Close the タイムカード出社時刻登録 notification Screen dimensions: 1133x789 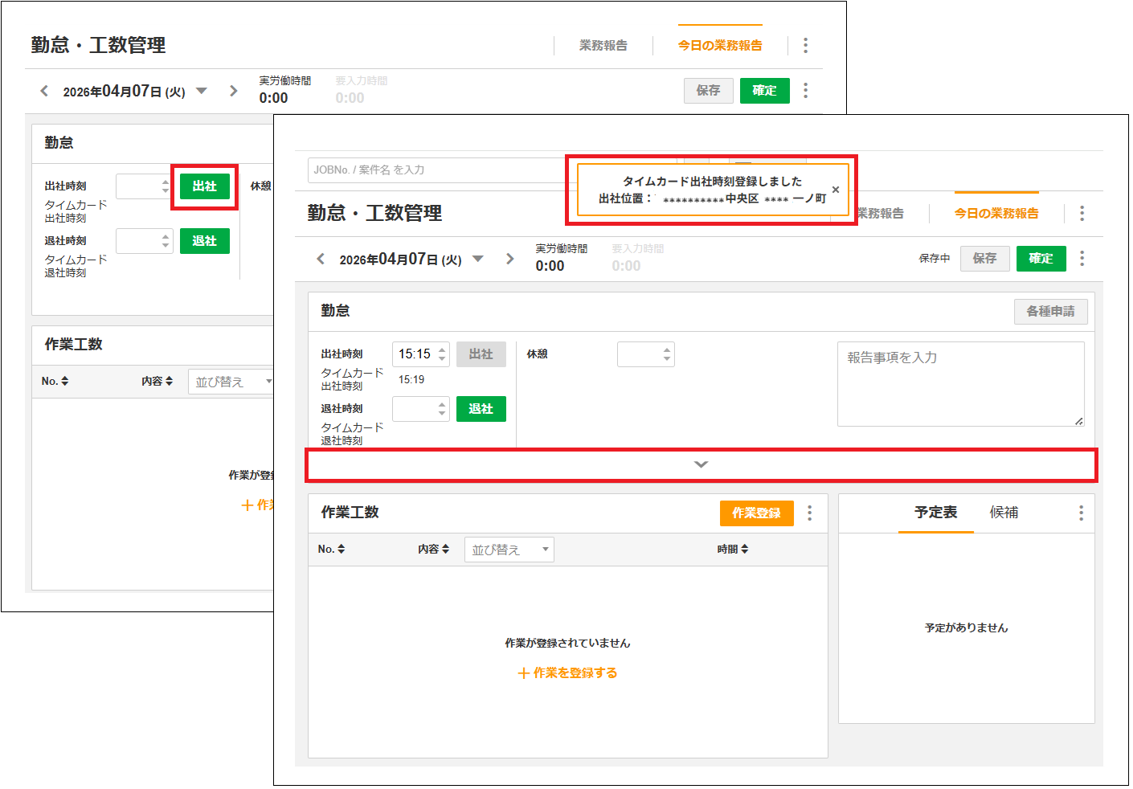pyautogui.click(x=836, y=190)
